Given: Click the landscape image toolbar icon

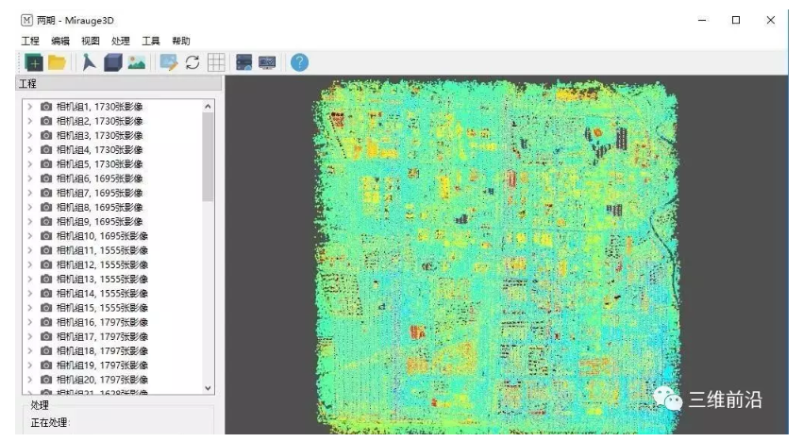Looking at the screenshot, I should [136, 63].
